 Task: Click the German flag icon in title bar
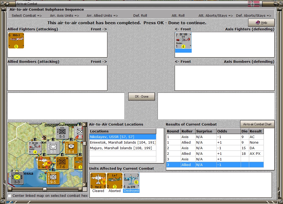pos(253,4)
